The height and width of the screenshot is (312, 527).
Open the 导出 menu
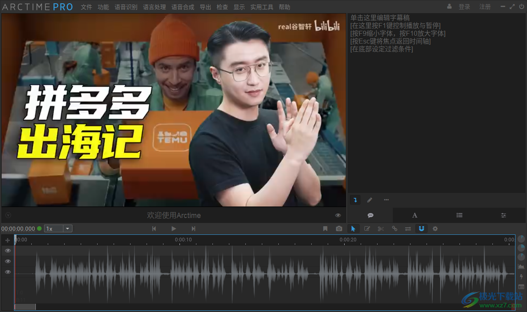[205, 7]
